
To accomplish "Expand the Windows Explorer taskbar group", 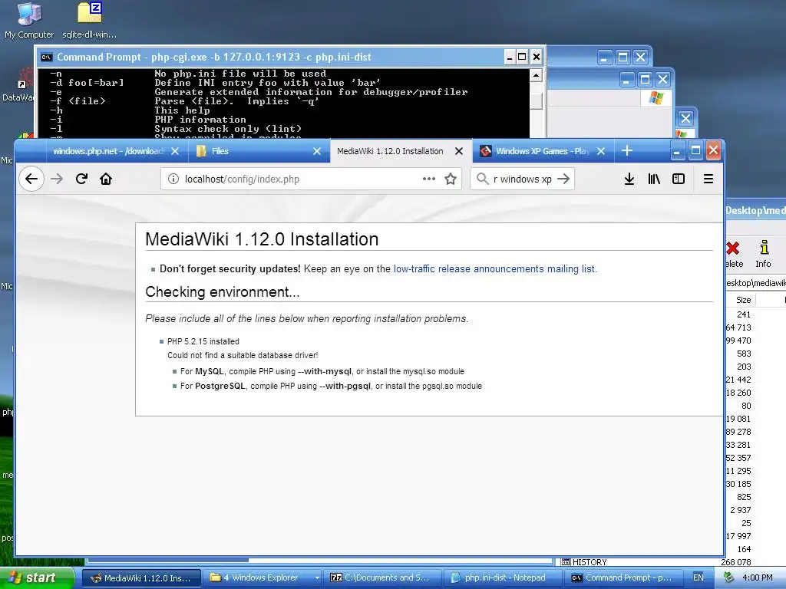I will (x=317, y=578).
